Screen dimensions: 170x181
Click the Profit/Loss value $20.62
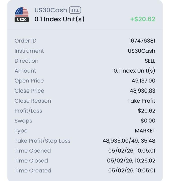click(146, 111)
